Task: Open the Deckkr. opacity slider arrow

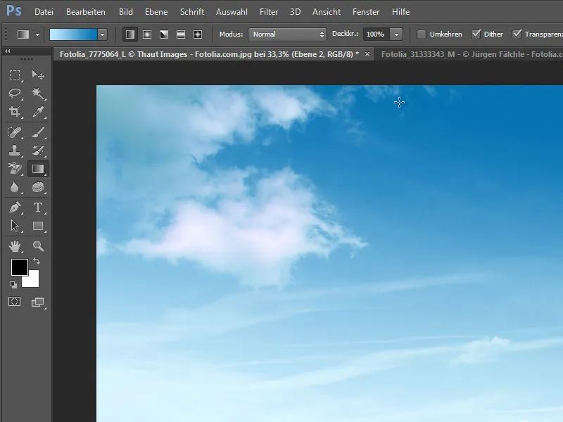Action: pos(396,34)
